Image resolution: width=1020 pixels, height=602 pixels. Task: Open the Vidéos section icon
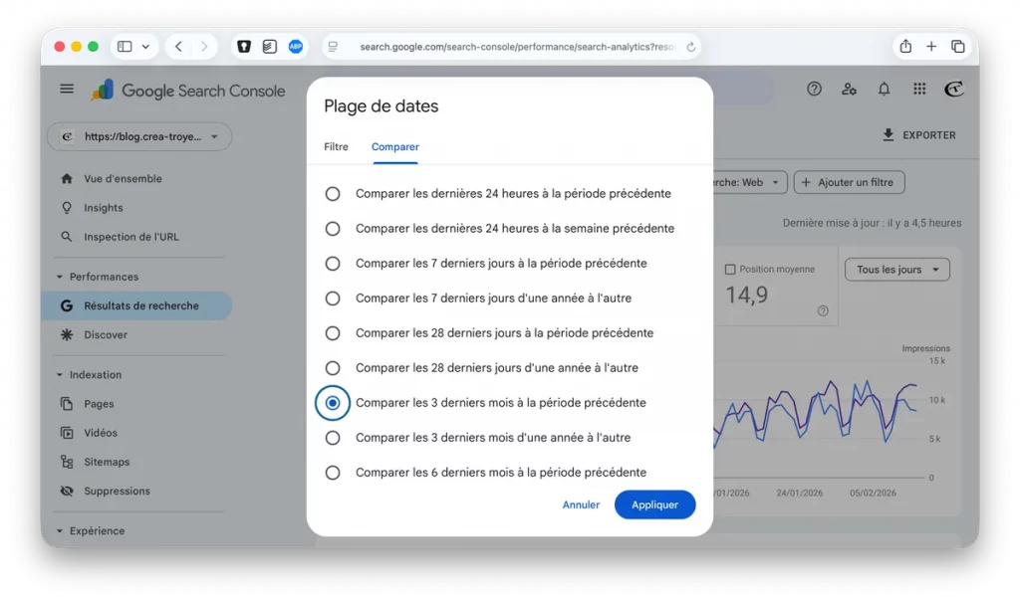(x=65, y=433)
